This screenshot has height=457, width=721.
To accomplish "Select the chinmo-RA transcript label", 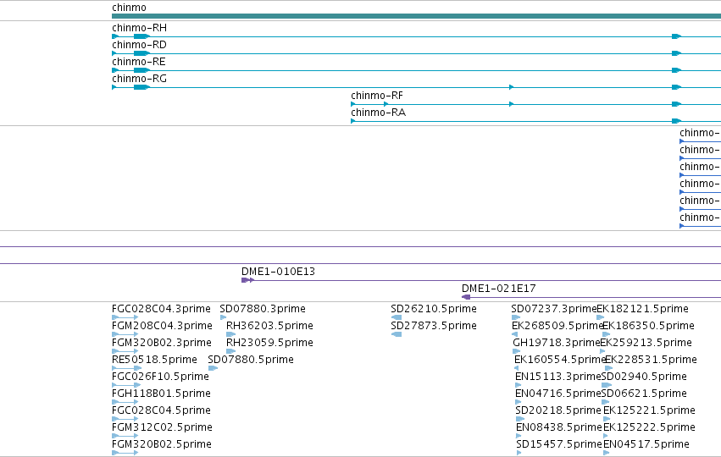I will tap(379, 113).
